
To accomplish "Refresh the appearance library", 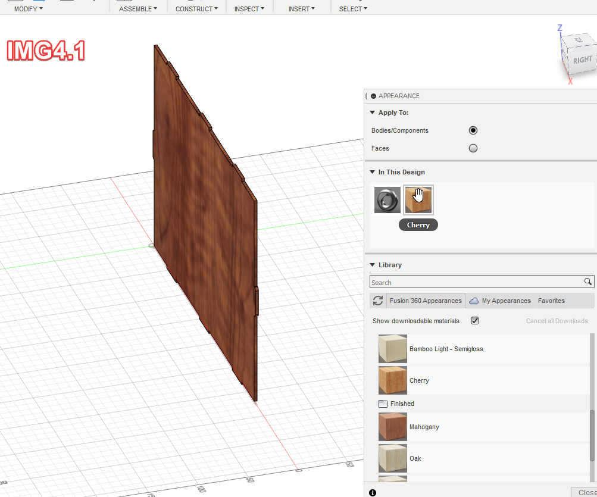I will point(378,301).
